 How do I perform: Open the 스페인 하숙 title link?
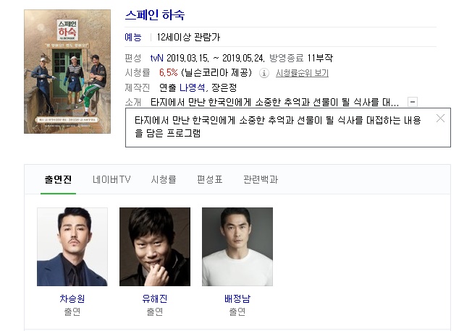point(155,15)
